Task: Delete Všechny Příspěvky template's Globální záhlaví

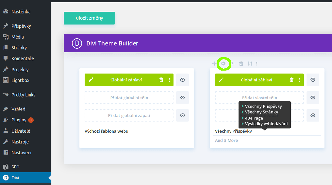Action: [291, 80]
